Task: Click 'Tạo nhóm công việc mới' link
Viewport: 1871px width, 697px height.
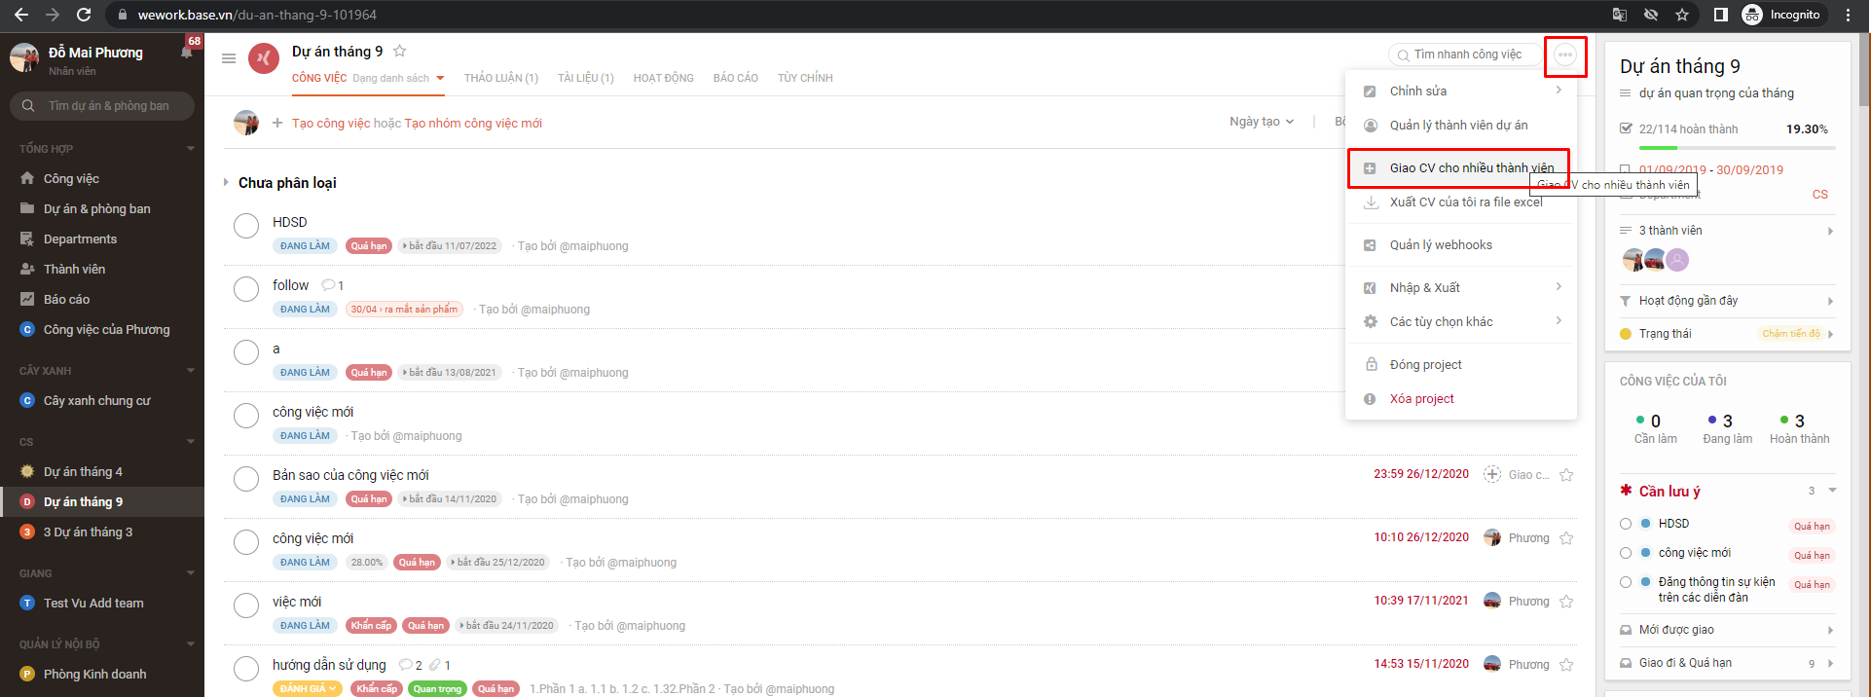Action: pyautogui.click(x=473, y=123)
